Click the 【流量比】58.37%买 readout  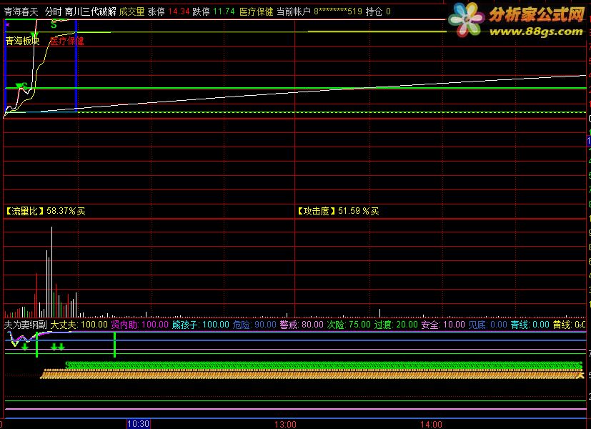(45, 211)
